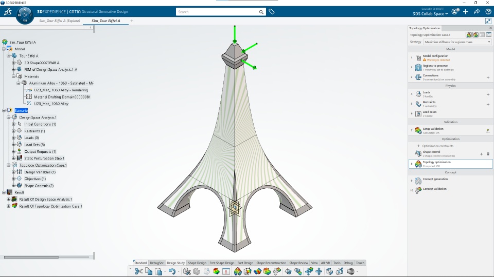Switch to Sim_Tour Eiffel A (Explore) tab

click(x=60, y=21)
